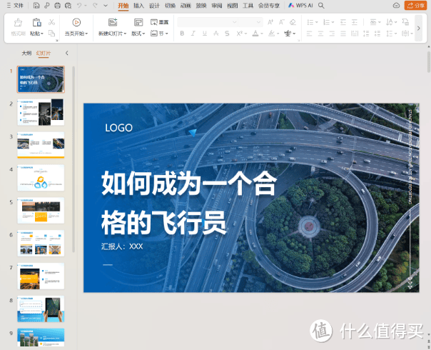Click the Redo arrow icon
The width and height of the screenshot is (431, 350).
point(95,6)
